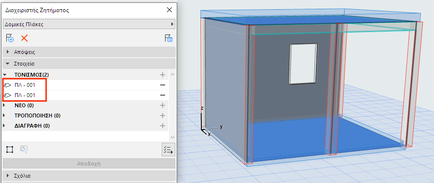Click the Αποδοχή button
434x183 pixels.
pyautogui.click(x=89, y=164)
